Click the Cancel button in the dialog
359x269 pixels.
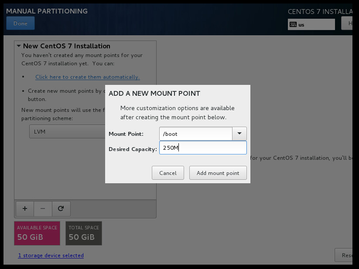pos(168,173)
